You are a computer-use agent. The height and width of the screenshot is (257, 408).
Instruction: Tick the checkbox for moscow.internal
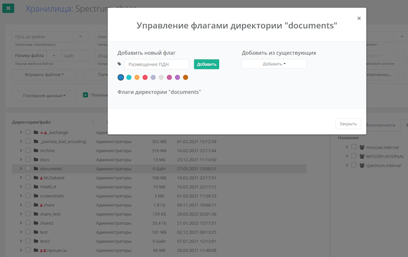[x=353, y=147]
